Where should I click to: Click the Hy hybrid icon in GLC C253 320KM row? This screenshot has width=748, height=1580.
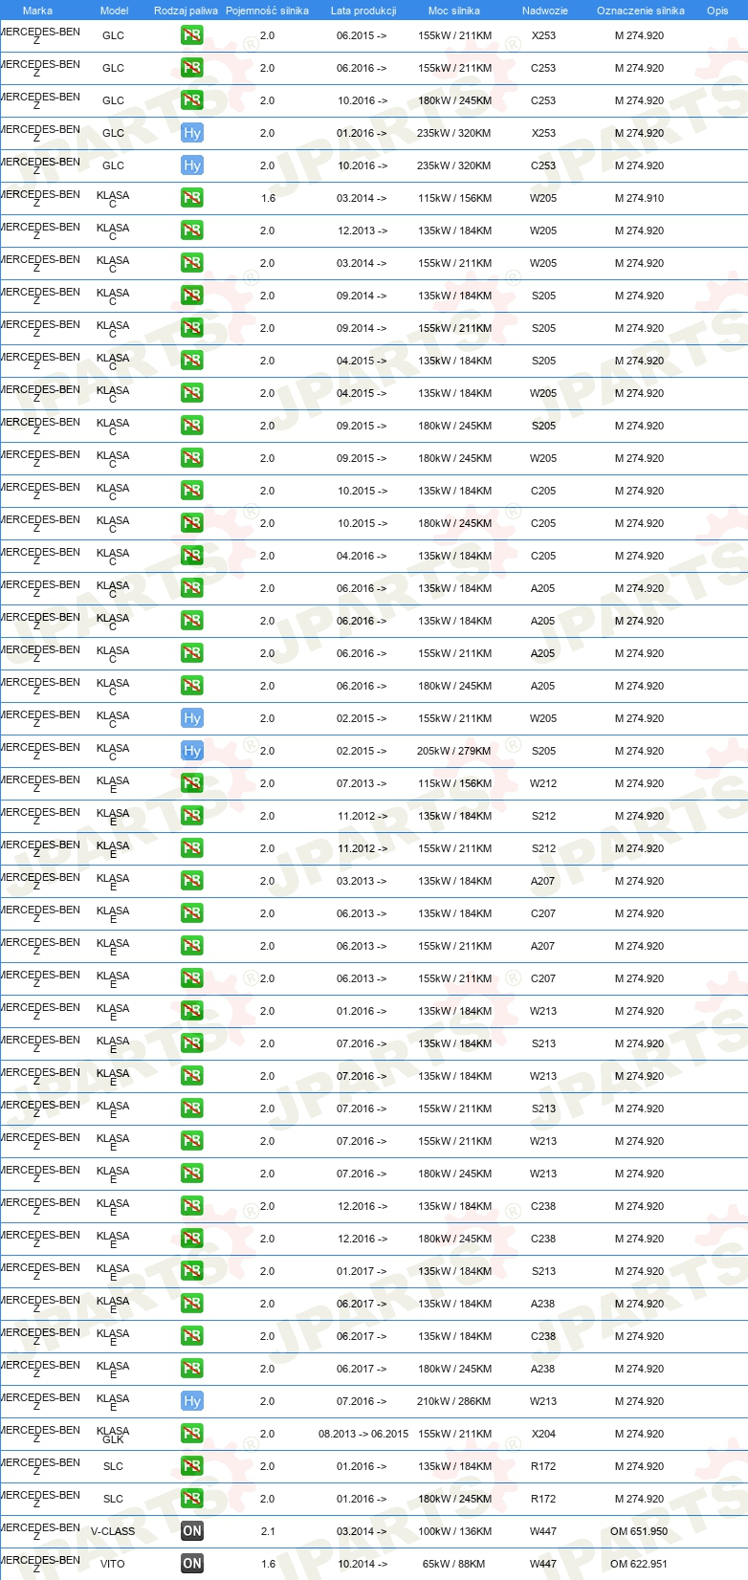coord(192,166)
